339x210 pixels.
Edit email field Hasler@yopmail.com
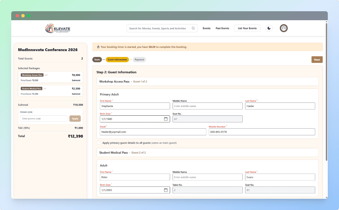(153, 132)
